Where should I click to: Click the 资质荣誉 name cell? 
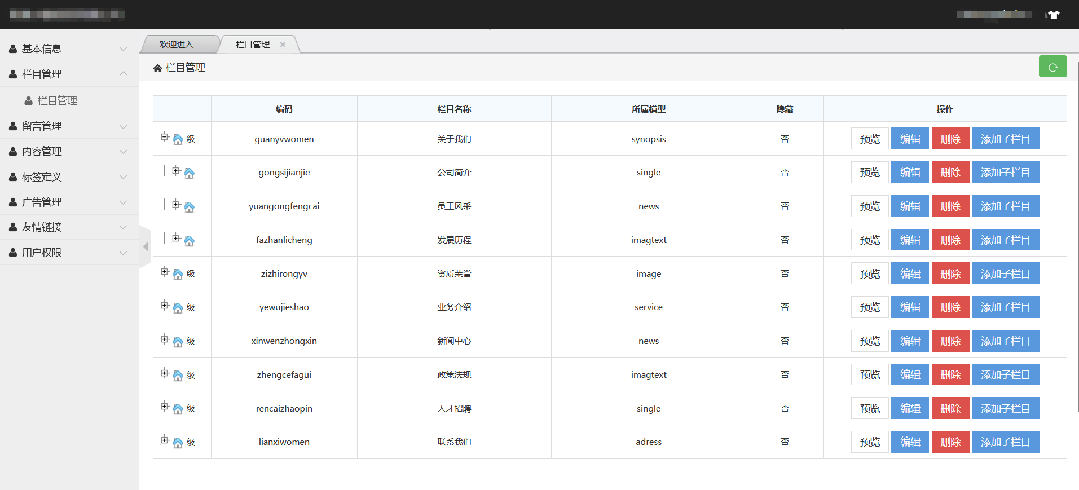click(454, 273)
